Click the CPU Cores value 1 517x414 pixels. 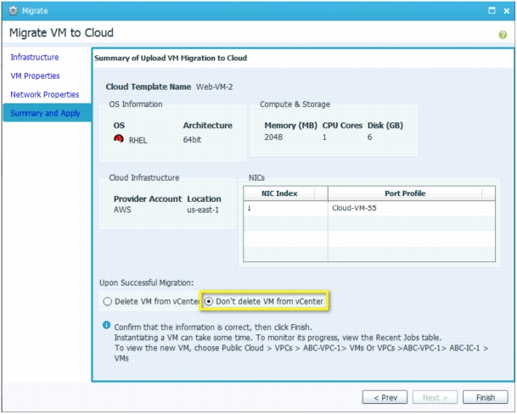[324, 137]
